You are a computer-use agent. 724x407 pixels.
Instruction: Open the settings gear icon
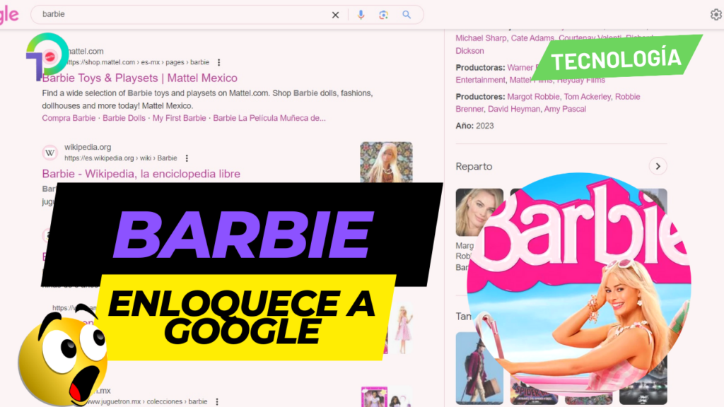[716, 15]
